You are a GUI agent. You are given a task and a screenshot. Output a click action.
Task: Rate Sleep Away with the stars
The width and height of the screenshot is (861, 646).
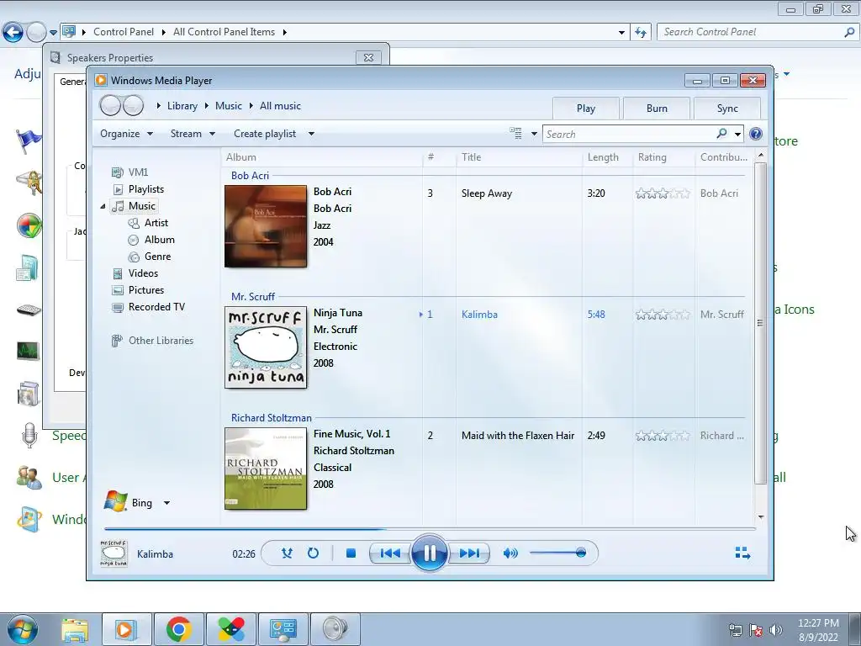click(663, 193)
